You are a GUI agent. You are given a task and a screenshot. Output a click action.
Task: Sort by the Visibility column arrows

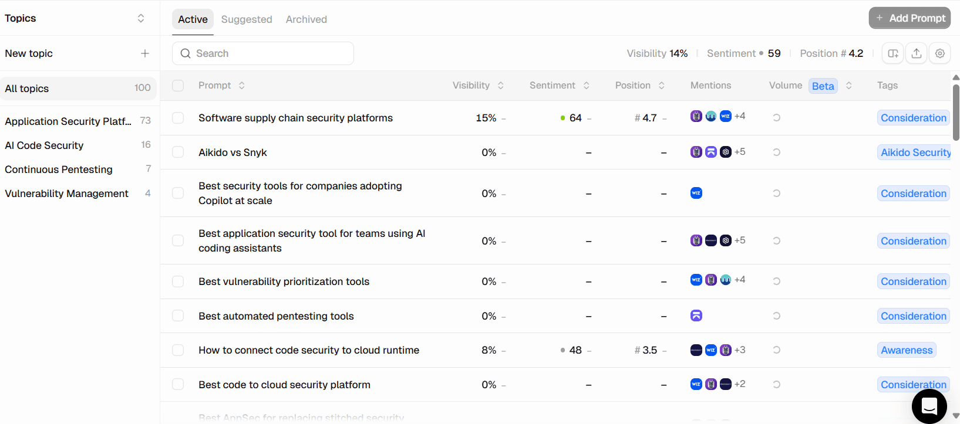pos(501,86)
